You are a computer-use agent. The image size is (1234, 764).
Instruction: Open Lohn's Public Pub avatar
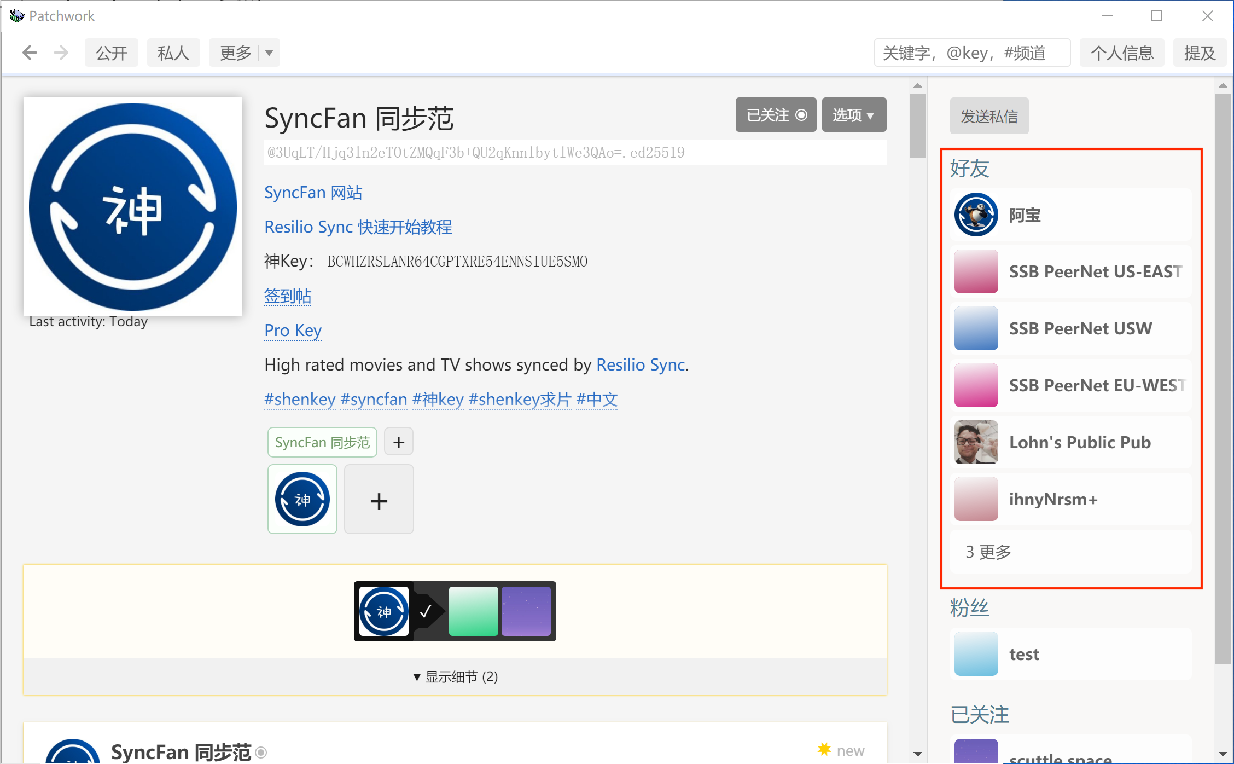(976, 442)
